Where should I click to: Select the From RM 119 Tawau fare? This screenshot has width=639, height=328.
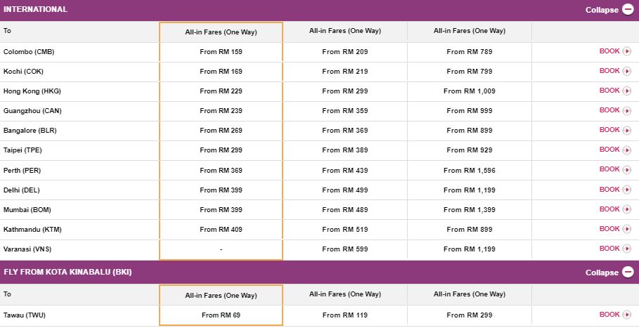click(344, 315)
